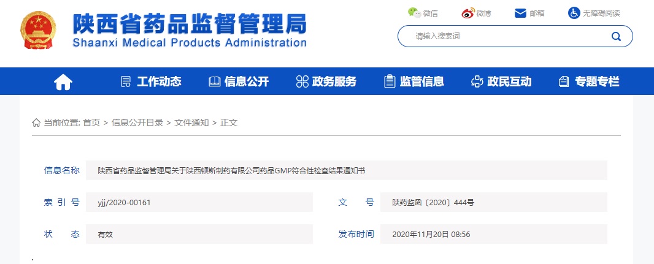The image size is (654, 264).
Task: Open the 政民互动 navigation item
Action: click(501, 81)
